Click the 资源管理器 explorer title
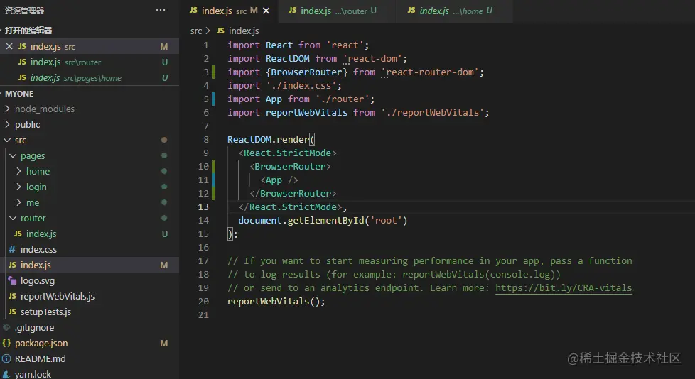The height and width of the screenshot is (379, 695). pos(24,10)
